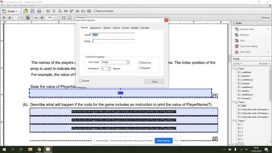
Task: Zoom in with the plus icon
Action: click(x=42, y=17)
